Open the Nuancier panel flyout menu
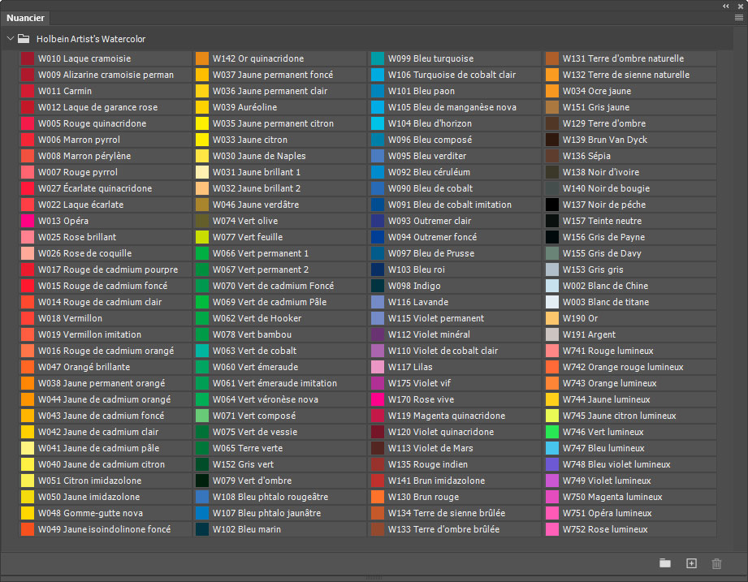Viewport: 748px width, 582px height. tap(738, 17)
